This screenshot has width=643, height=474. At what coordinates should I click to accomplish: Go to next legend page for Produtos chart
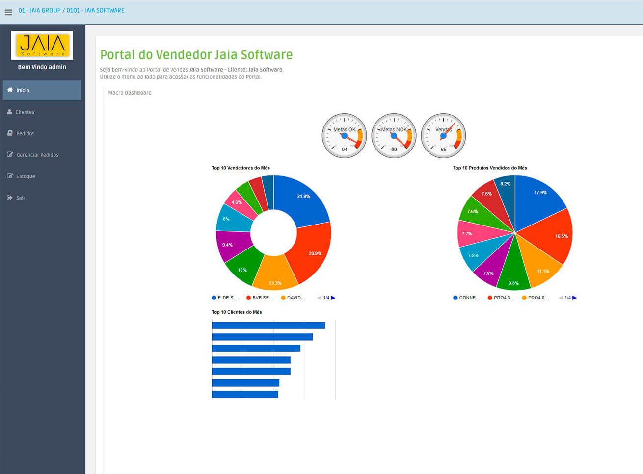(575, 298)
